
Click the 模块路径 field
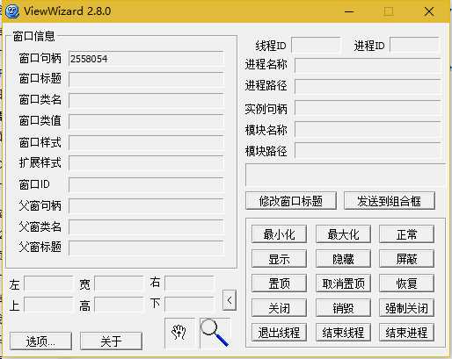click(368, 150)
